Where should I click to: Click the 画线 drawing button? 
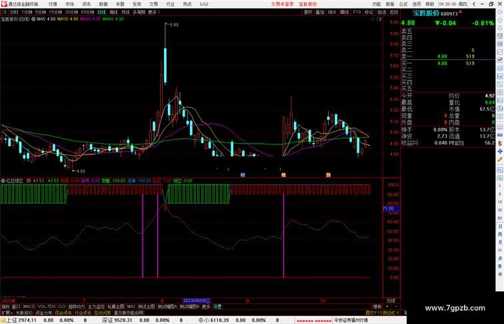coord(344,12)
